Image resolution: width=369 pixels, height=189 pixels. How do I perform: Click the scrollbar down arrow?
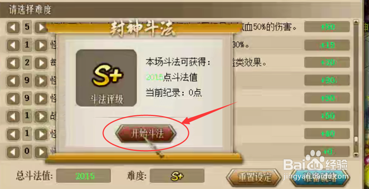pos(356,154)
